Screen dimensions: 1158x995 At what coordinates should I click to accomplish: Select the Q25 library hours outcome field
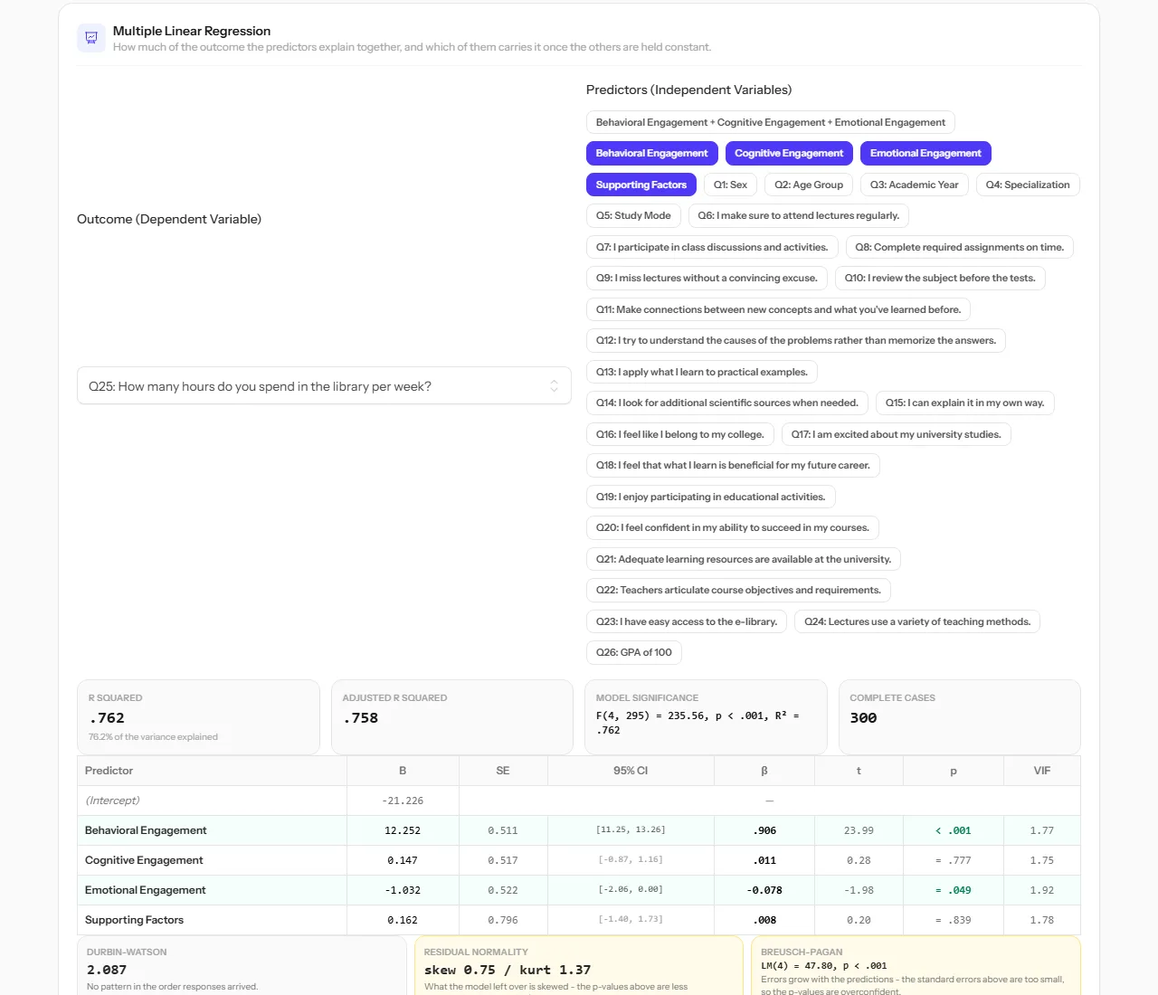tap(324, 385)
